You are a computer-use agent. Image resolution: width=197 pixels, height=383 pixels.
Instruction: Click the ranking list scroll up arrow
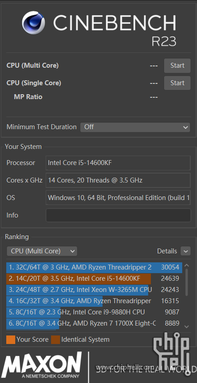(x=187, y=265)
